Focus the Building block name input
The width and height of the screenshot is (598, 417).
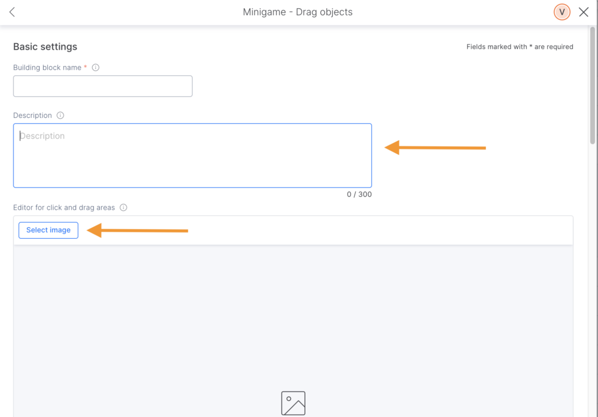103,86
